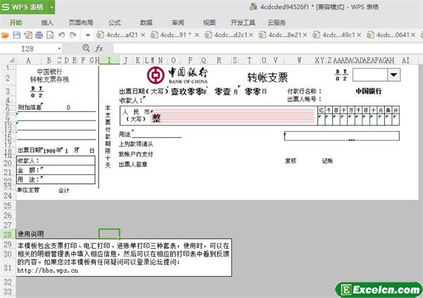Close the 4cdc...91 document tab
This screenshot has height=298, width=423.
pyautogui.click(x=197, y=35)
